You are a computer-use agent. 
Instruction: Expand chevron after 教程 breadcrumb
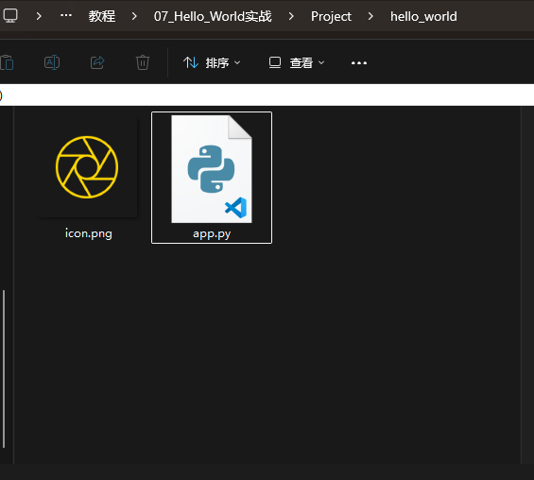tap(134, 16)
